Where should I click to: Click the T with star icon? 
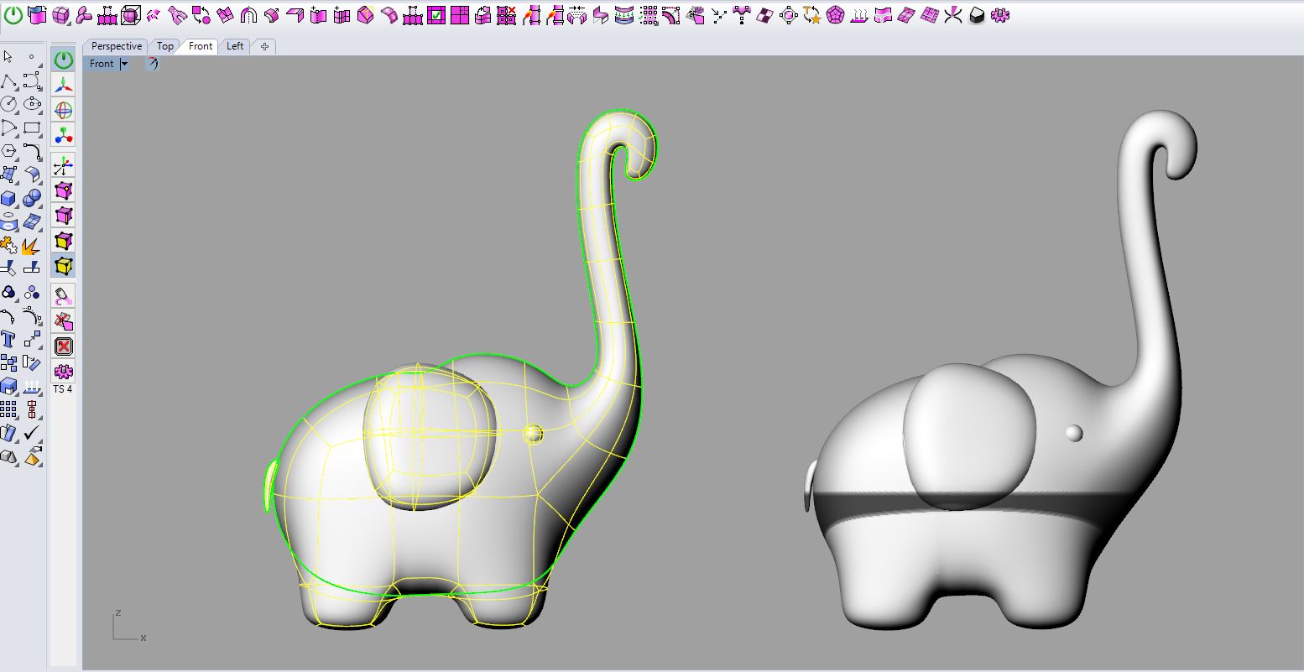point(811,14)
